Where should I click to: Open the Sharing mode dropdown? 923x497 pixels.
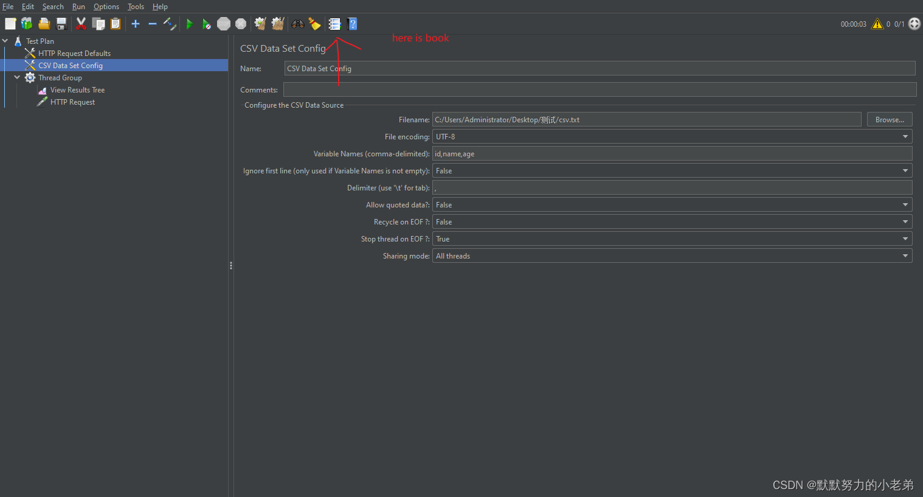tap(672, 256)
